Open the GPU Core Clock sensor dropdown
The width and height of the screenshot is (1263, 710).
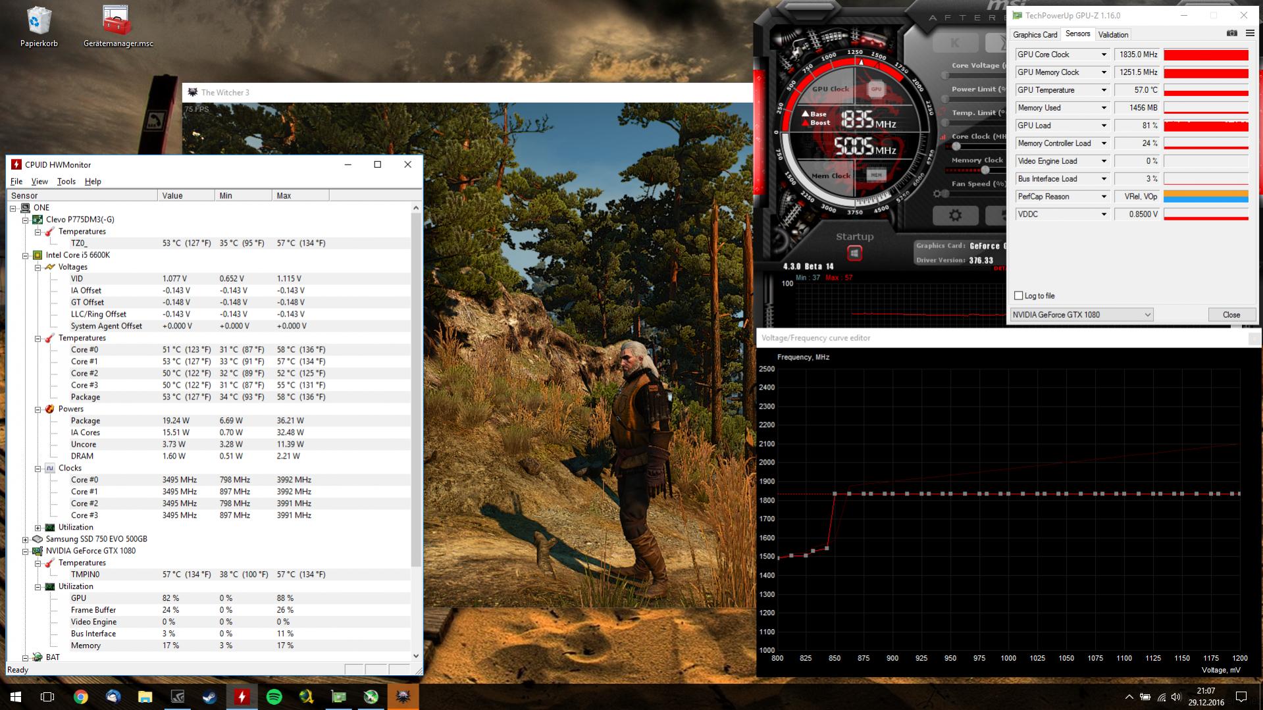pyautogui.click(x=1104, y=55)
